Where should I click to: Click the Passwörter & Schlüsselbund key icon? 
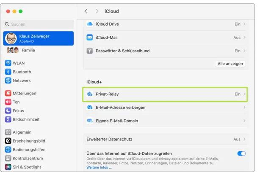click(89, 51)
